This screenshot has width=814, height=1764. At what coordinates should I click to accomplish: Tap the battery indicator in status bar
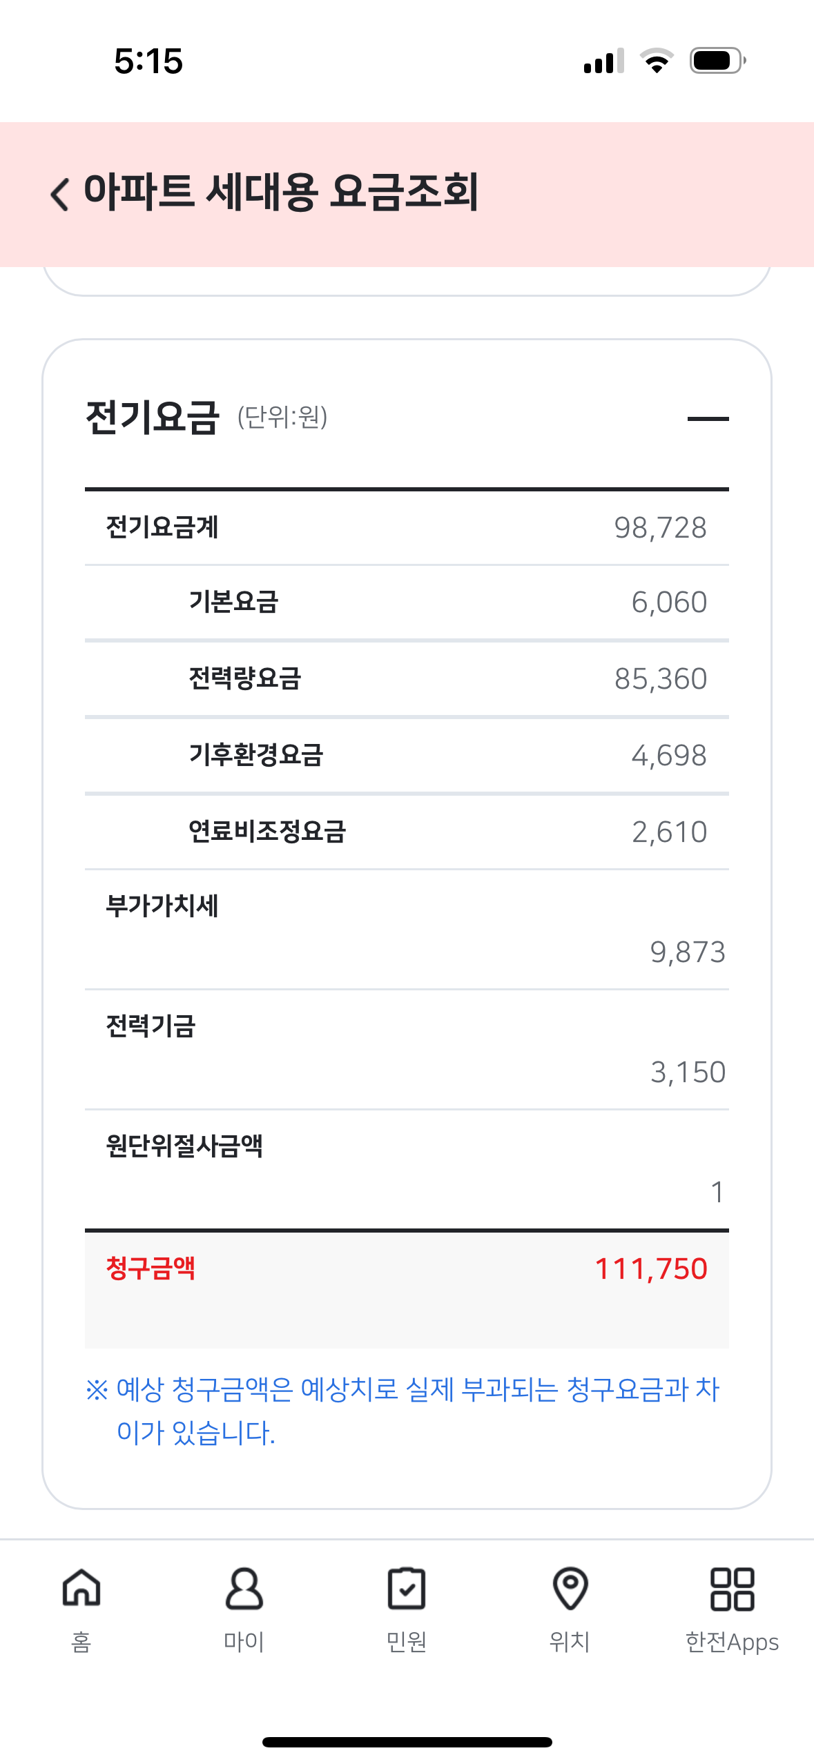tap(717, 61)
